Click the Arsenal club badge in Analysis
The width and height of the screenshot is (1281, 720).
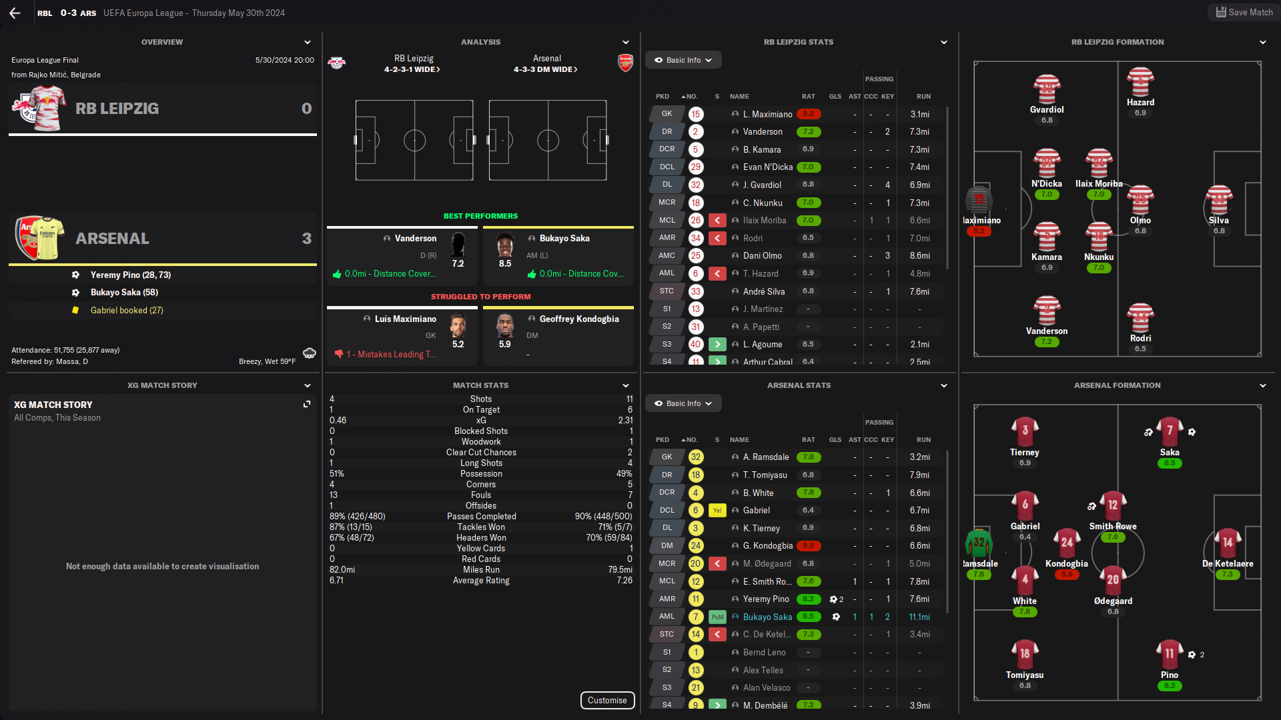(625, 63)
